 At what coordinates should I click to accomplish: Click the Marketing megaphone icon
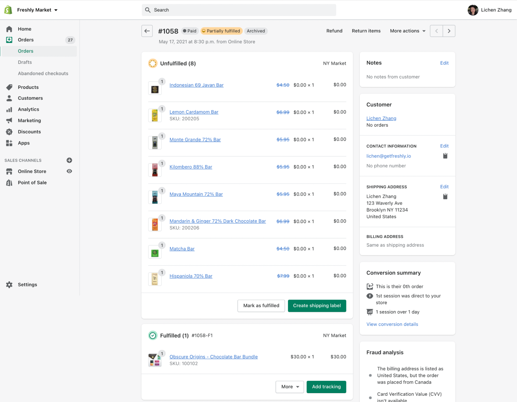[x=9, y=121]
